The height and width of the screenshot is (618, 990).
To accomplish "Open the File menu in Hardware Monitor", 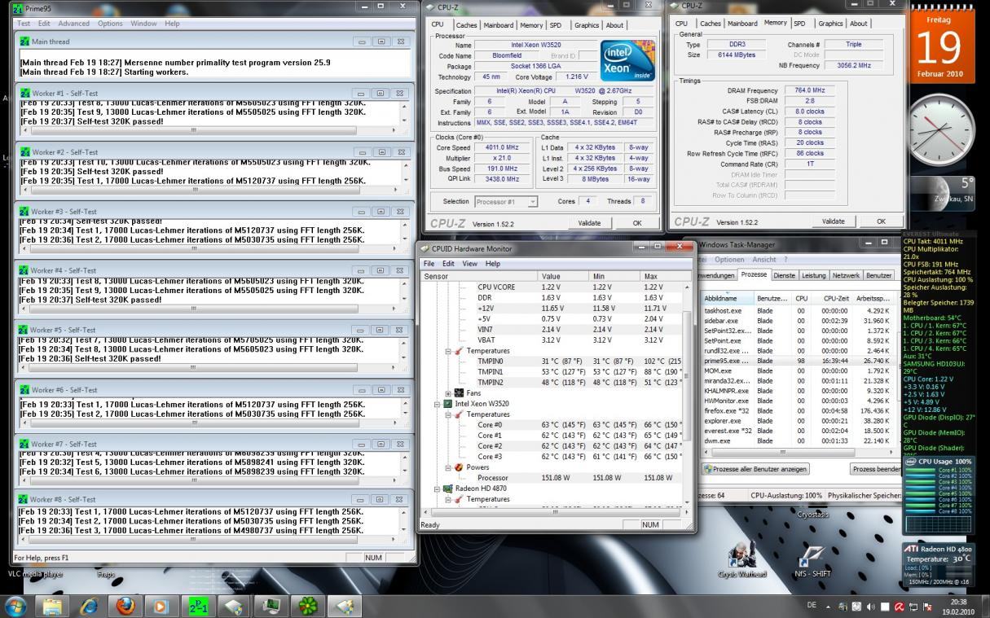I will 428,264.
